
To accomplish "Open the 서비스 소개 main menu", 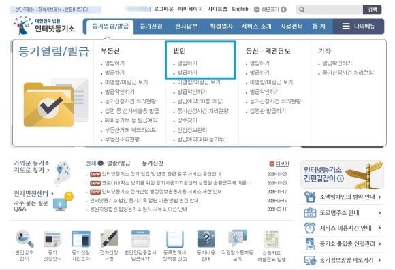I will (257, 26).
